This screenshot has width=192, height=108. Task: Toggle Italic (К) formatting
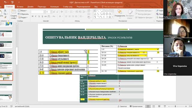[36, 16]
